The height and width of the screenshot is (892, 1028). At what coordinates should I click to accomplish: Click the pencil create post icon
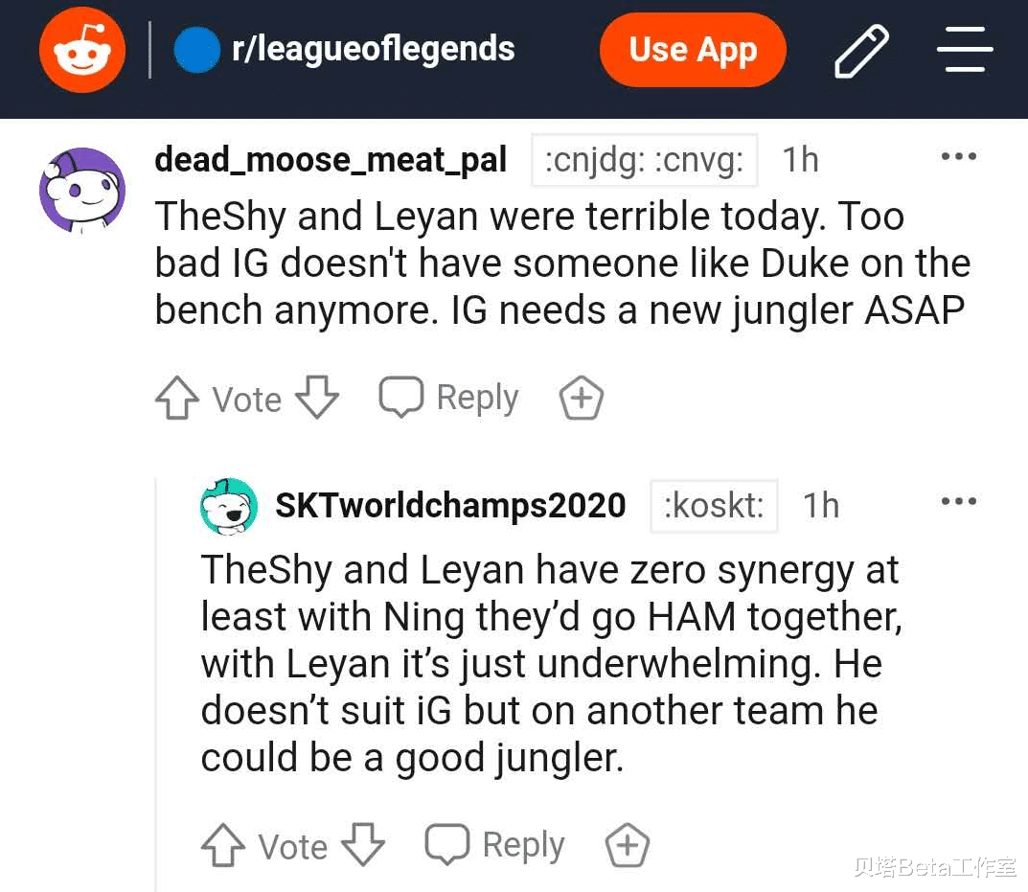861,52
